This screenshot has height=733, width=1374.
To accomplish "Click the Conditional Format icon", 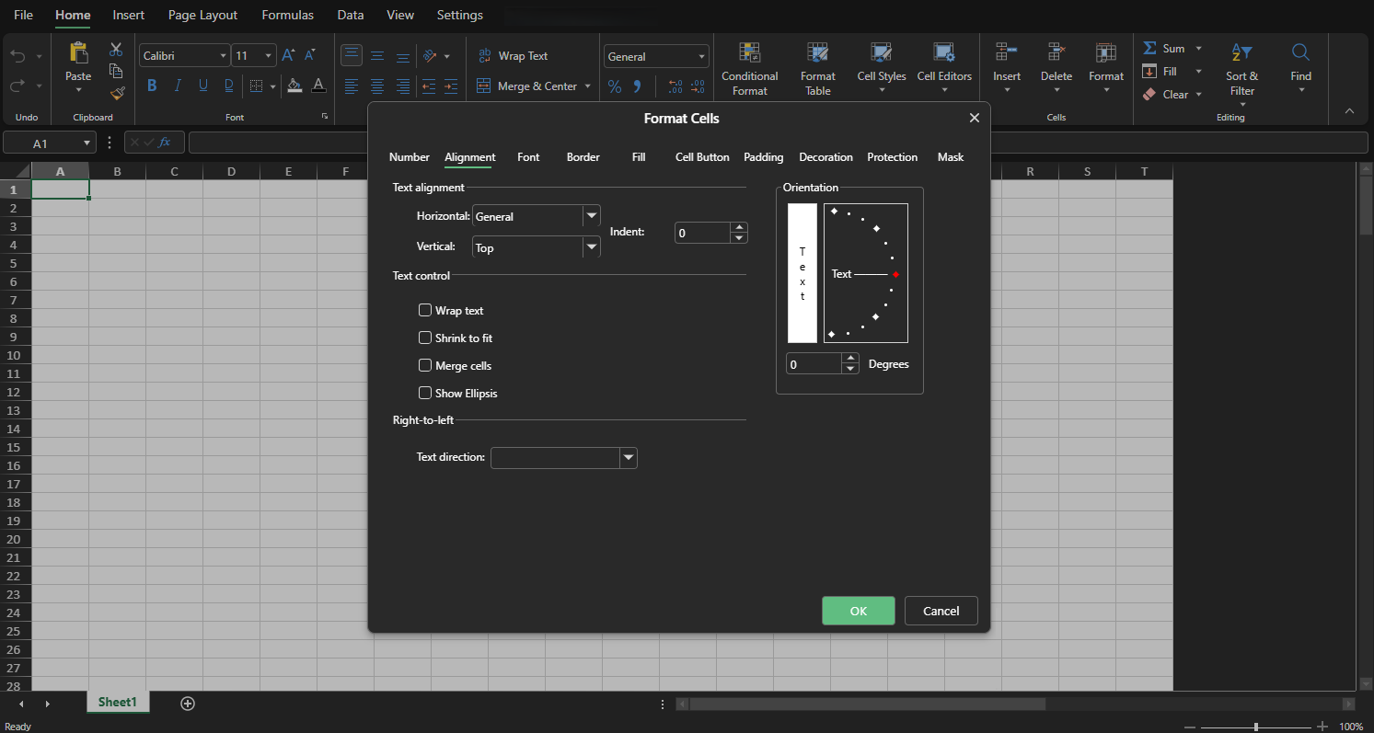I will (x=749, y=52).
